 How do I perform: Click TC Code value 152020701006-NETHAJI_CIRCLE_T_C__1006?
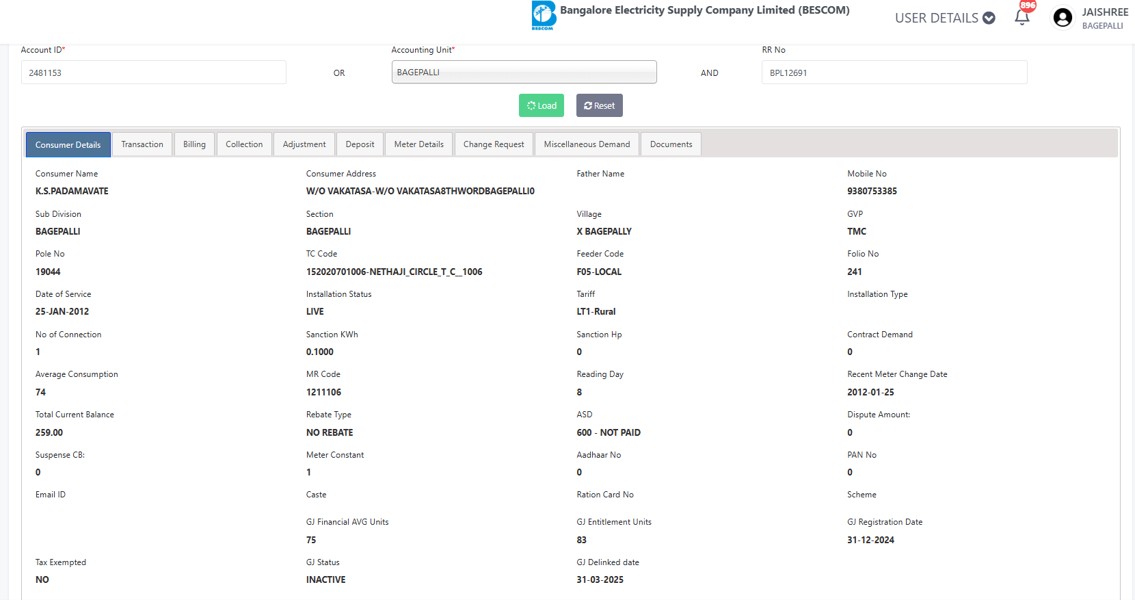point(395,272)
